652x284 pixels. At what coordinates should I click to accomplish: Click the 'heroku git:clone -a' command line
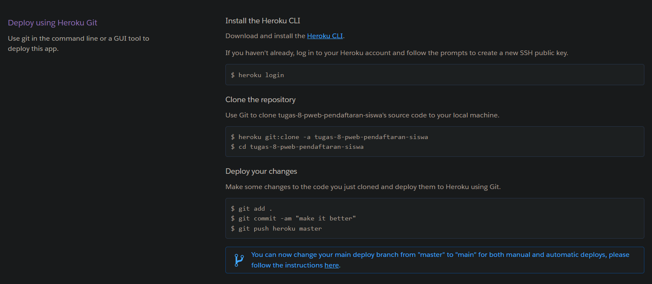click(x=329, y=137)
